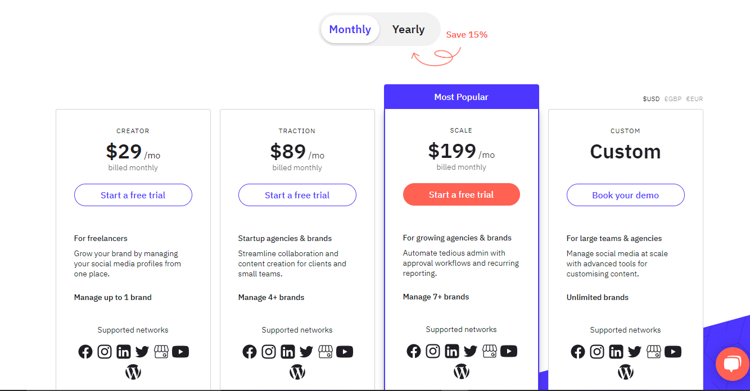Image resolution: width=750 pixels, height=391 pixels.
Task: Click WordPress icon in Traction plan
Action: [x=297, y=372]
